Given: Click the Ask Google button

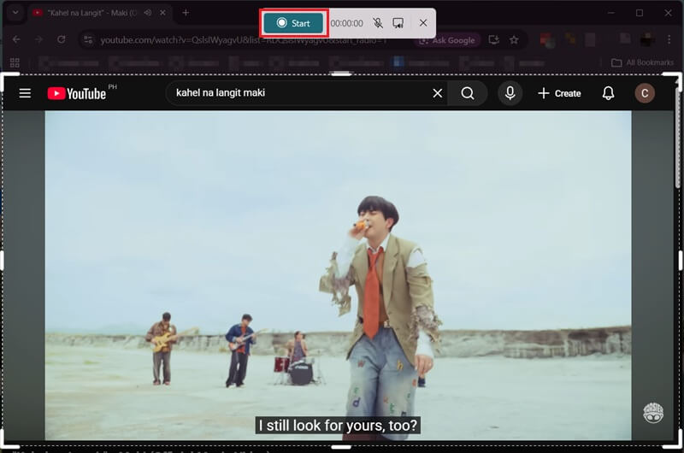Looking at the screenshot, I should 447,40.
